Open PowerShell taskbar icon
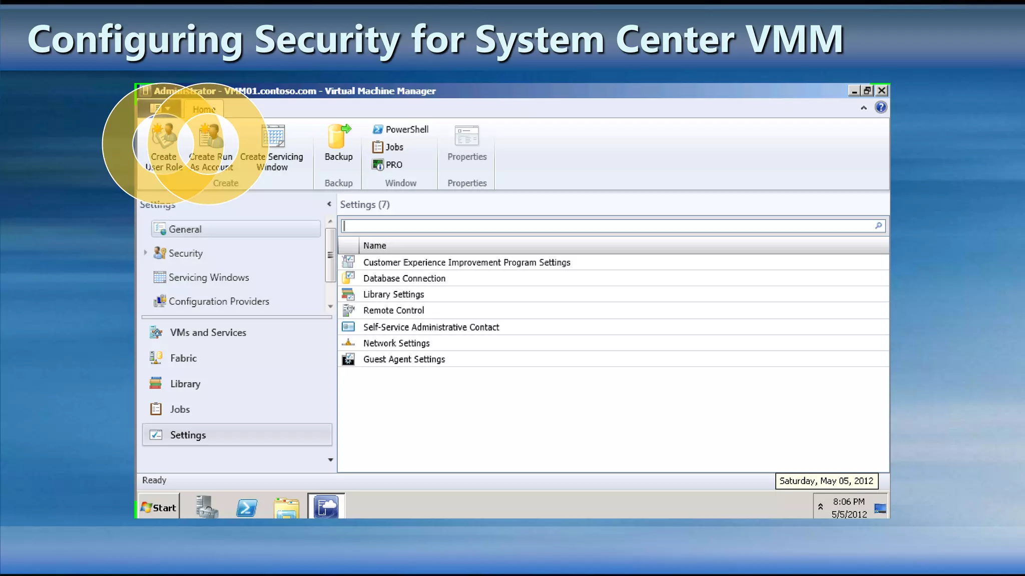This screenshot has height=576, width=1025. 247,507
